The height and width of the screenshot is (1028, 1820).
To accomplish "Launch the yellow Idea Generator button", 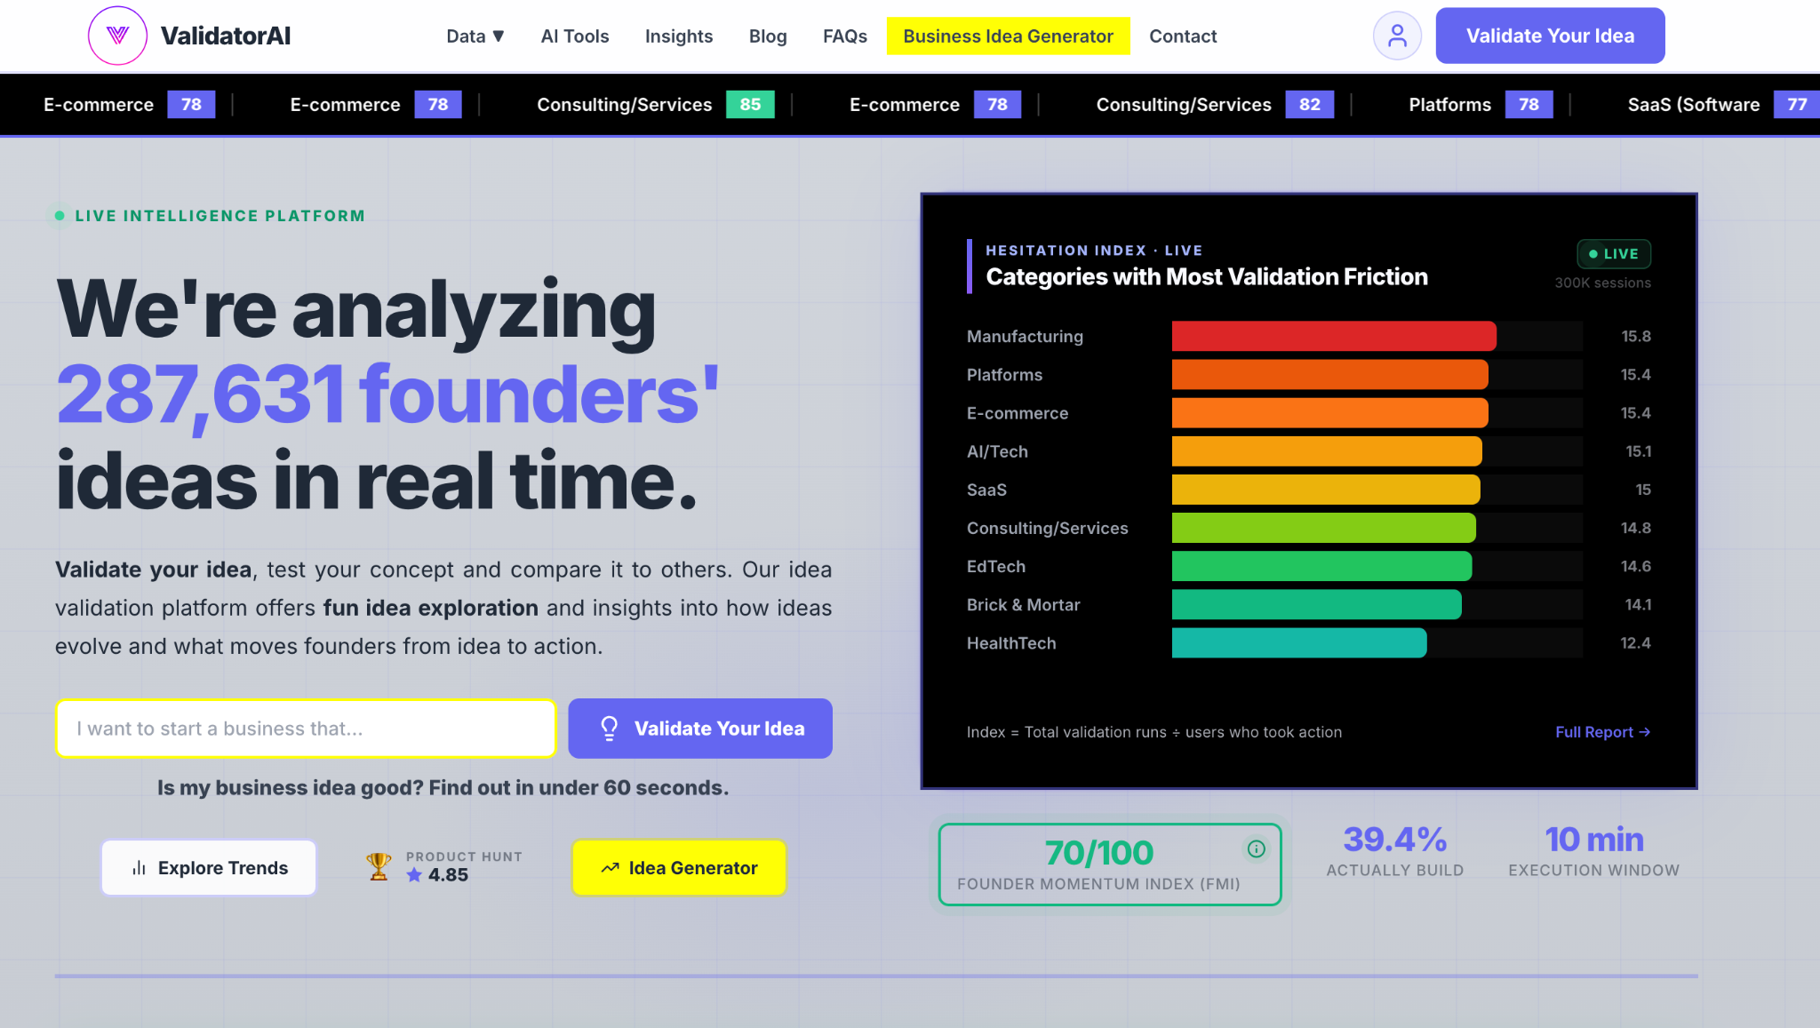I will [679, 868].
